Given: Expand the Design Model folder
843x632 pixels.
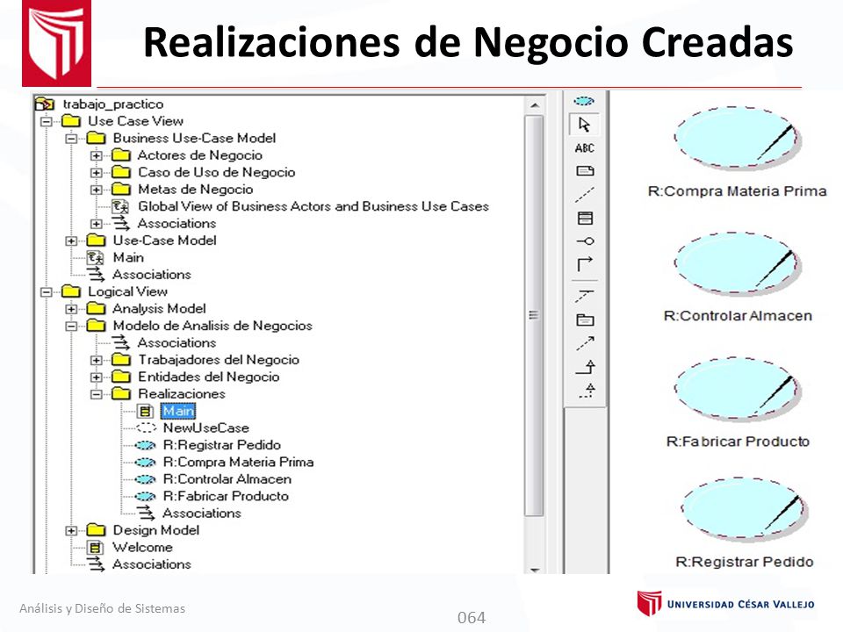Looking at the screenshot, I should coord(71,531).
